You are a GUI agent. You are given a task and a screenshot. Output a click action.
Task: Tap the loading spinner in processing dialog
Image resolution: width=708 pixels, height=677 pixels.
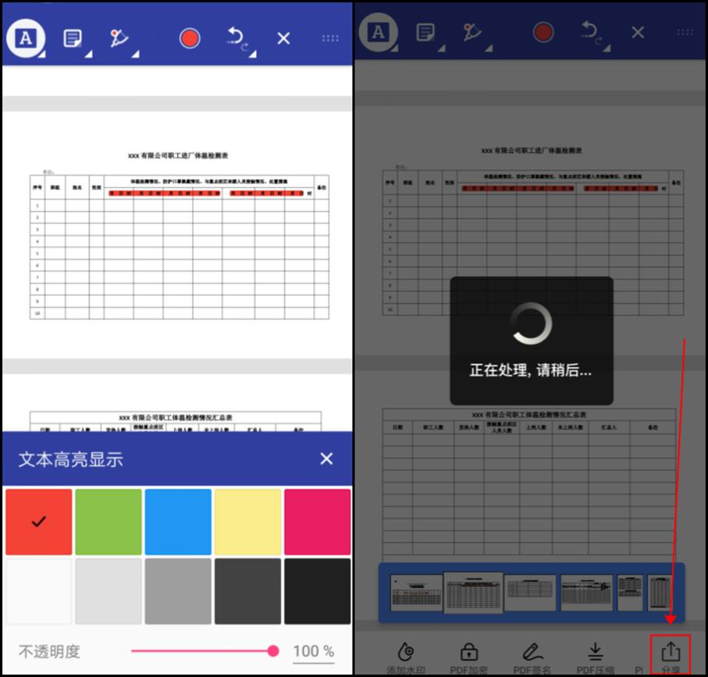click(x=531, y=323)
